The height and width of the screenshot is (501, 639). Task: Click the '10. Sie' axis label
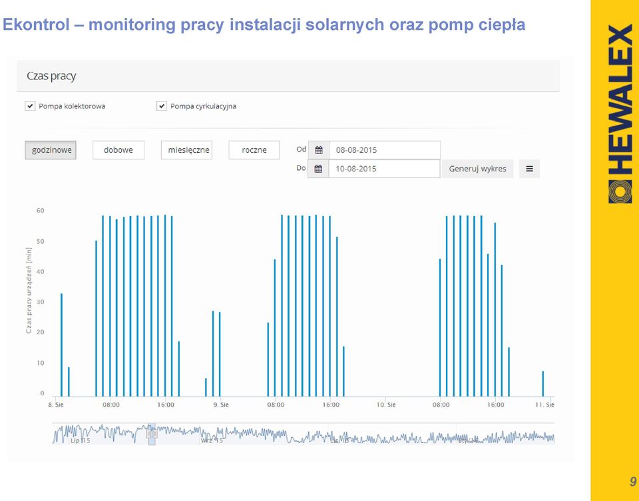click(x=385, y=405)
